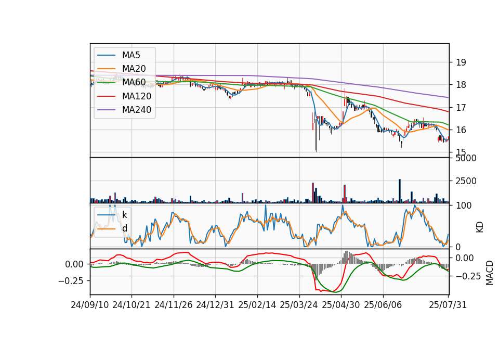Click the 24/10/21 date axis label
Screen dimensions: 499x359
tap(132, 305)
